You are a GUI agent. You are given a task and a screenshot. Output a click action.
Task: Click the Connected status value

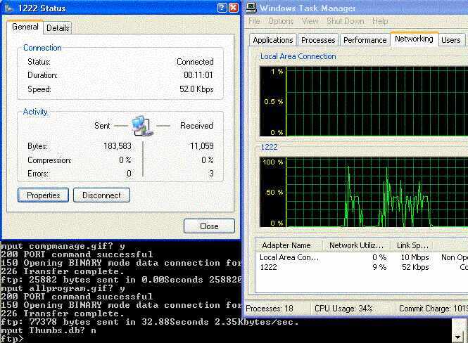point(195,62)
